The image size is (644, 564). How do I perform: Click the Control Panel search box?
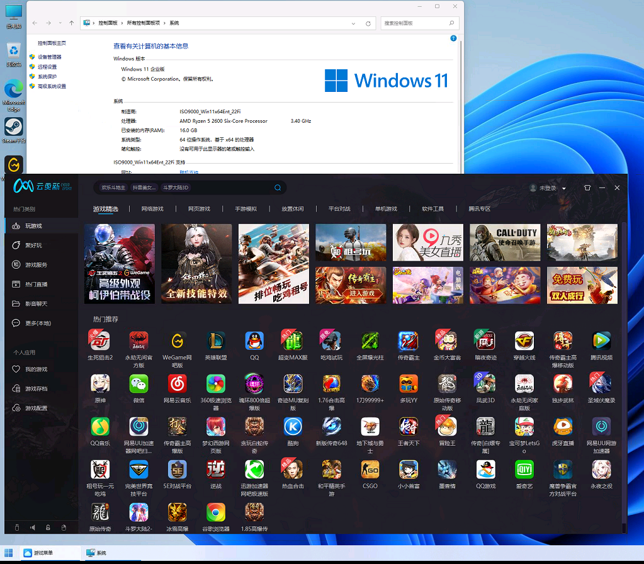click(420, 23)
